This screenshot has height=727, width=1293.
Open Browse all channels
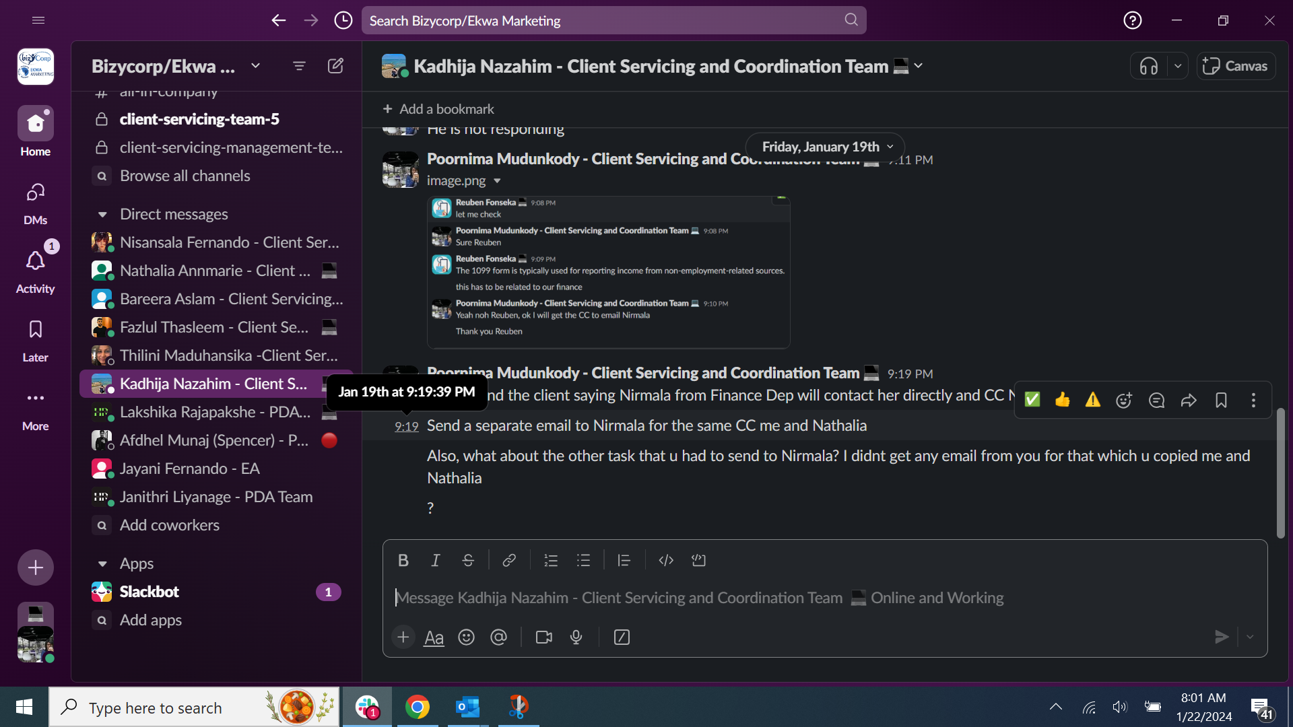(185, 176)
